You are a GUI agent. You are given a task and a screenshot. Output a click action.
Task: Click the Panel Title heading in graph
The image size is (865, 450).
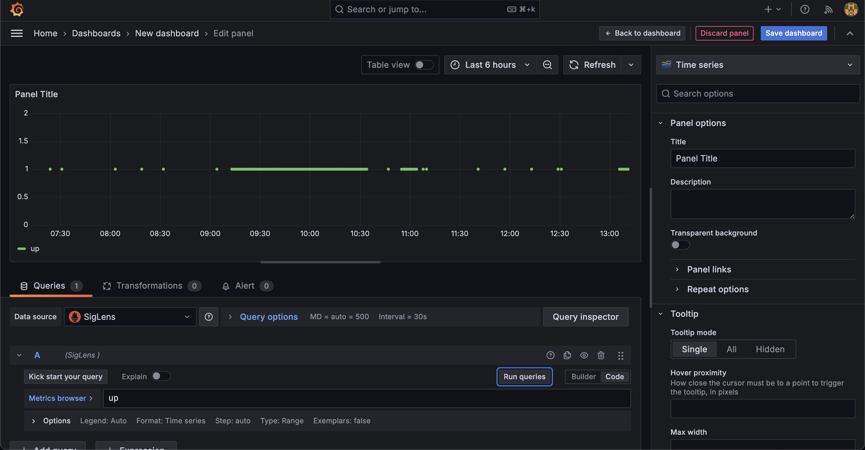[36, 94]
